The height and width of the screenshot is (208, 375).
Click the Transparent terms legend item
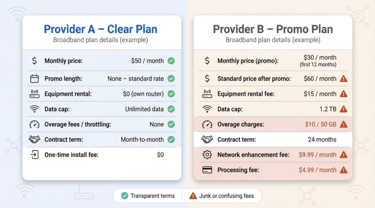tap(148, 196)
